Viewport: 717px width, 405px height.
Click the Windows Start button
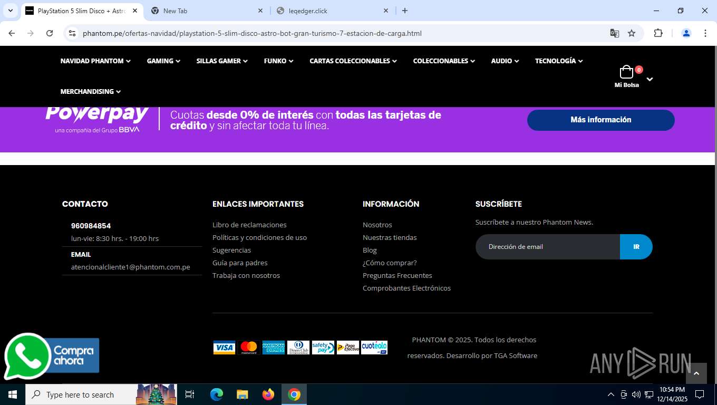coord(12,394)
